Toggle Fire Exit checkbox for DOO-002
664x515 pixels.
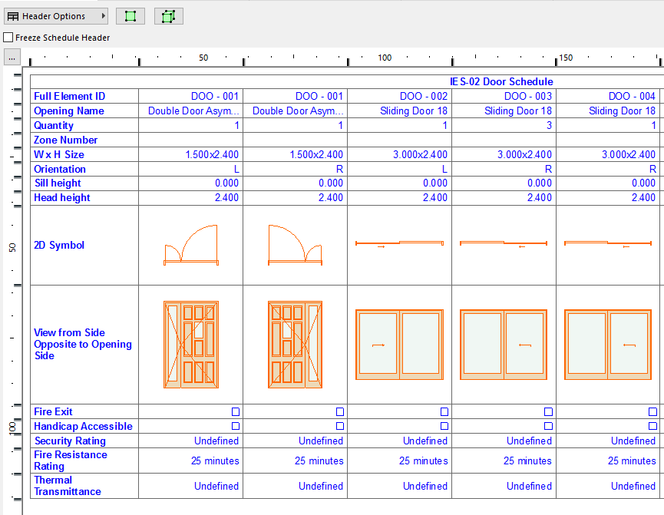click(444, 411)
